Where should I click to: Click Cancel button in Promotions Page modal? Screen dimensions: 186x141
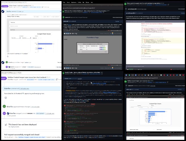[80, 52]
